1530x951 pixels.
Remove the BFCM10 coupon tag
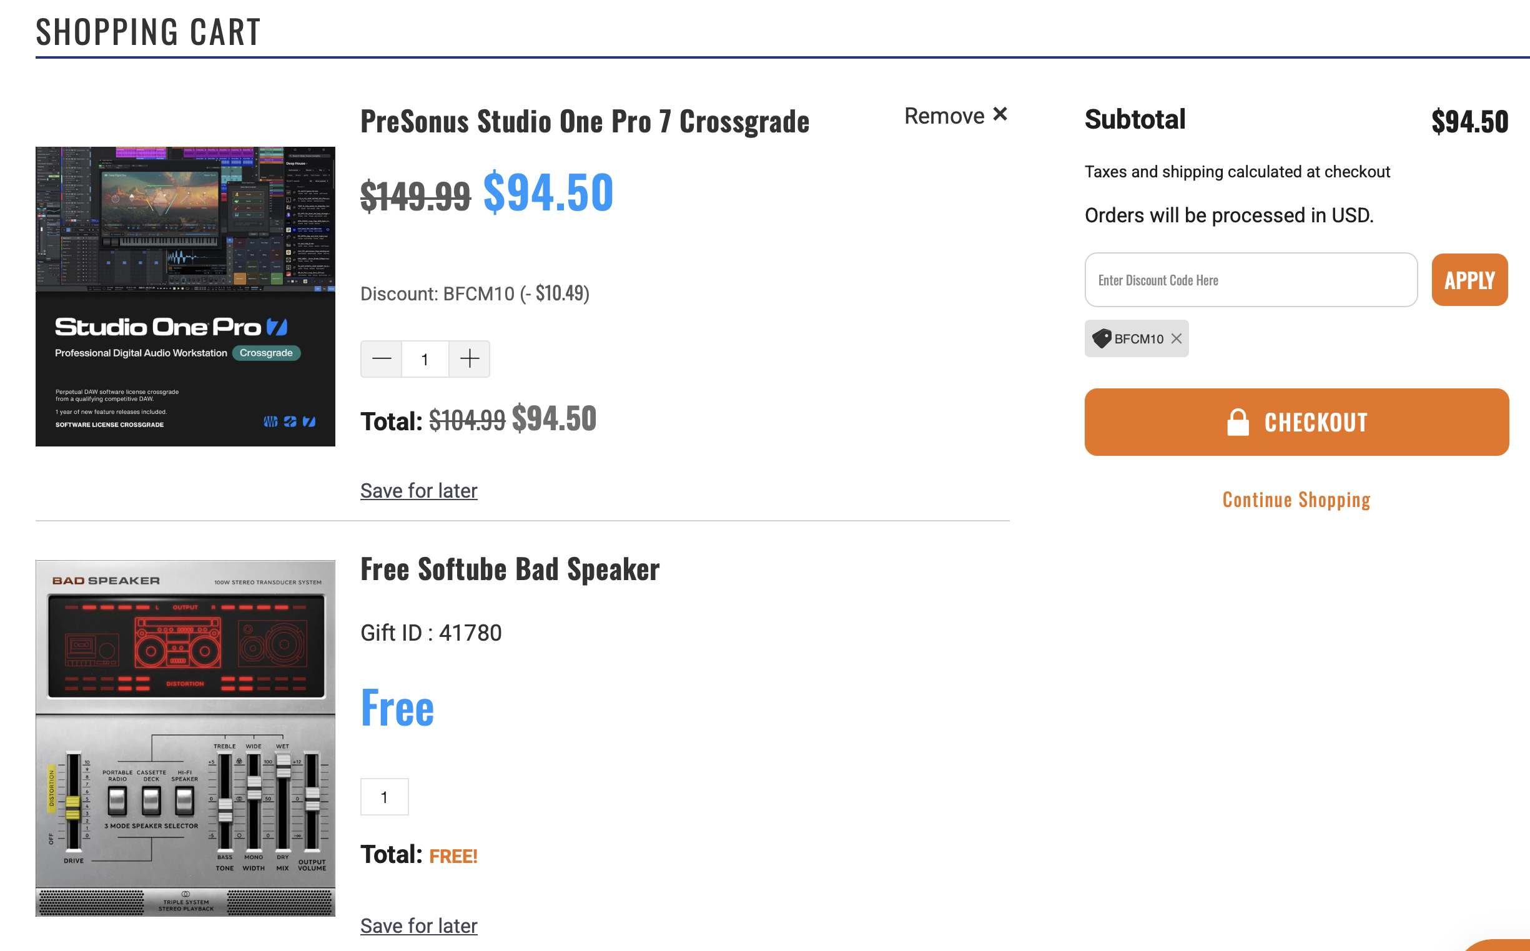[1176, 339]
